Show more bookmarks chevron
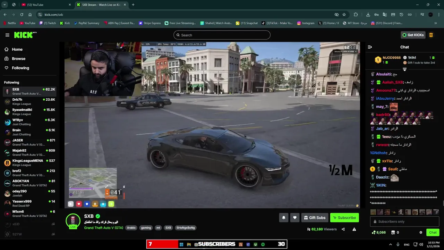This screenshot has height=250, width=444. [x=436, y=23]
